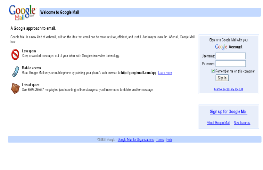This screenshot has height=170, width=263.
Task: Toggle Remember me on this computer checkbox
Action: (213, 71)
